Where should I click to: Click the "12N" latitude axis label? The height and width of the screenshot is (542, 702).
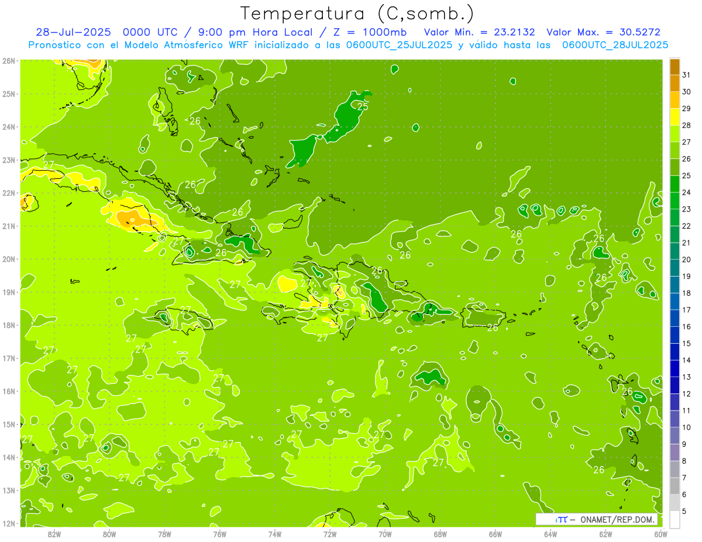tap(9, 523)
